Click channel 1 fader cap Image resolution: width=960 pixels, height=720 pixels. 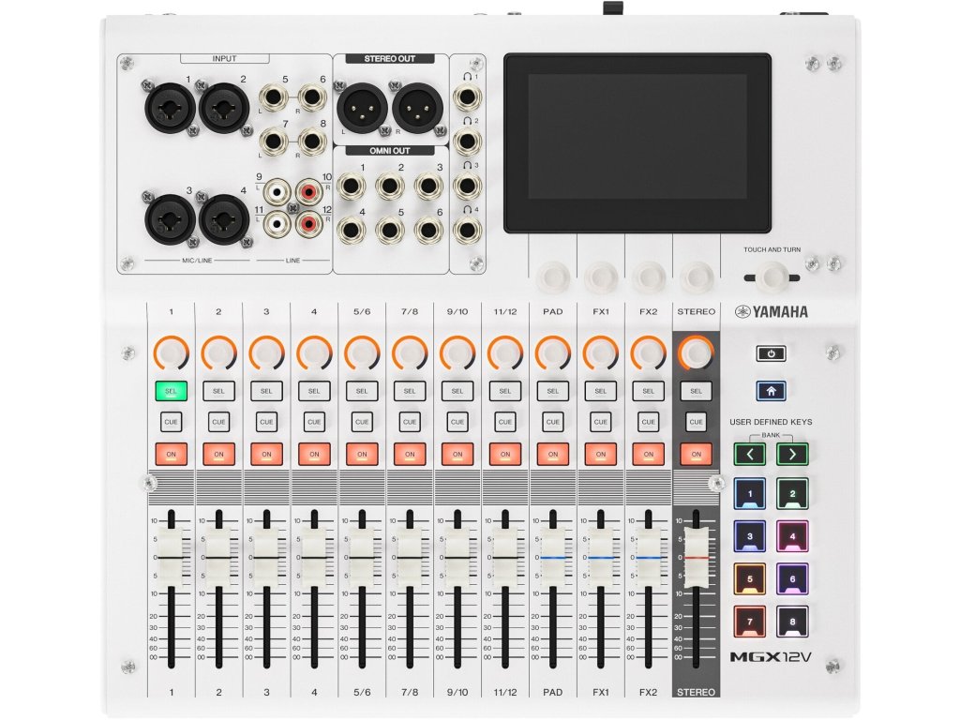pyautogui.click(x=171, y=557)
